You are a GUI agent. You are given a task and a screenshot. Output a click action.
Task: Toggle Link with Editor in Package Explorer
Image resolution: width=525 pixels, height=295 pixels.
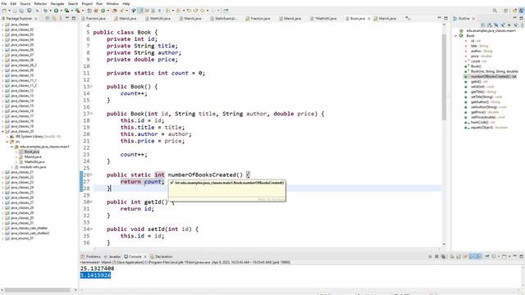tap(53, 18)
